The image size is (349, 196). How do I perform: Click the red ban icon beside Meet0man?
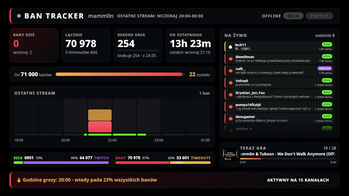click(x=231, y=59)
